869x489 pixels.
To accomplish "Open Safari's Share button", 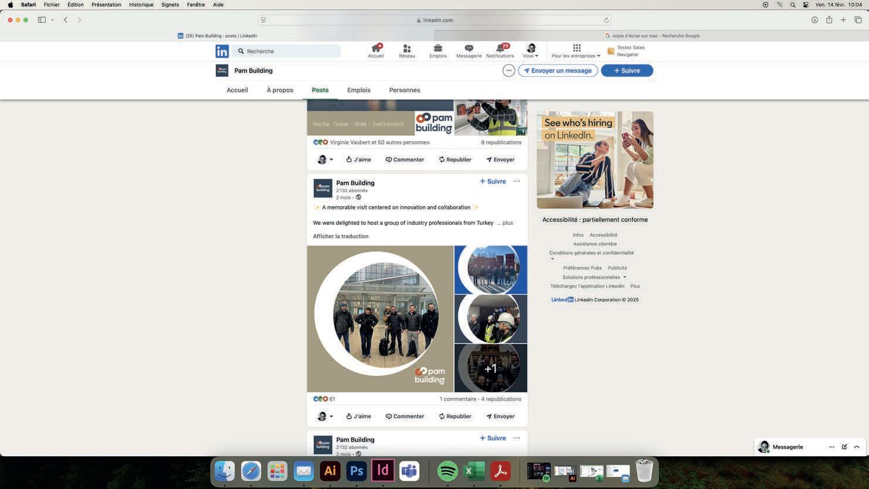I will pos(829,20).
